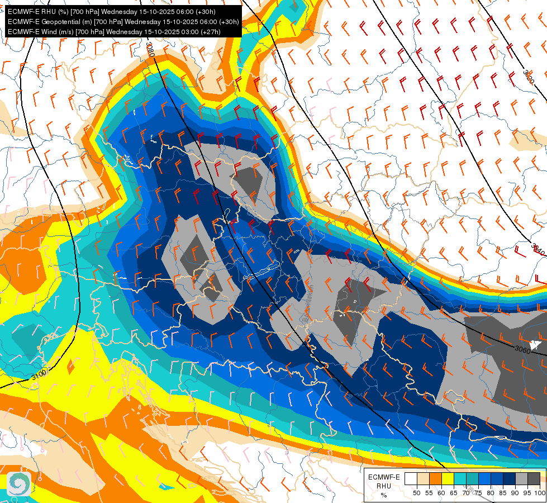
Task: Click the legend tick value 65
Action: [x=454, y=493]
